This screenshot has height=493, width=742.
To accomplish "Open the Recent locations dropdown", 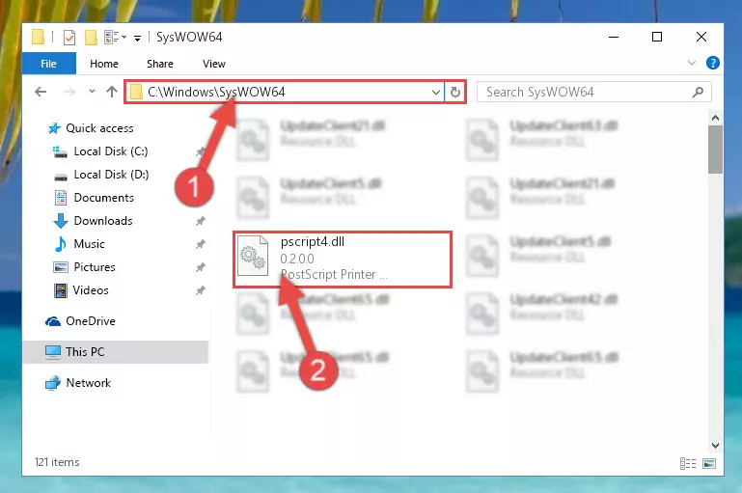I will [92, 92].
